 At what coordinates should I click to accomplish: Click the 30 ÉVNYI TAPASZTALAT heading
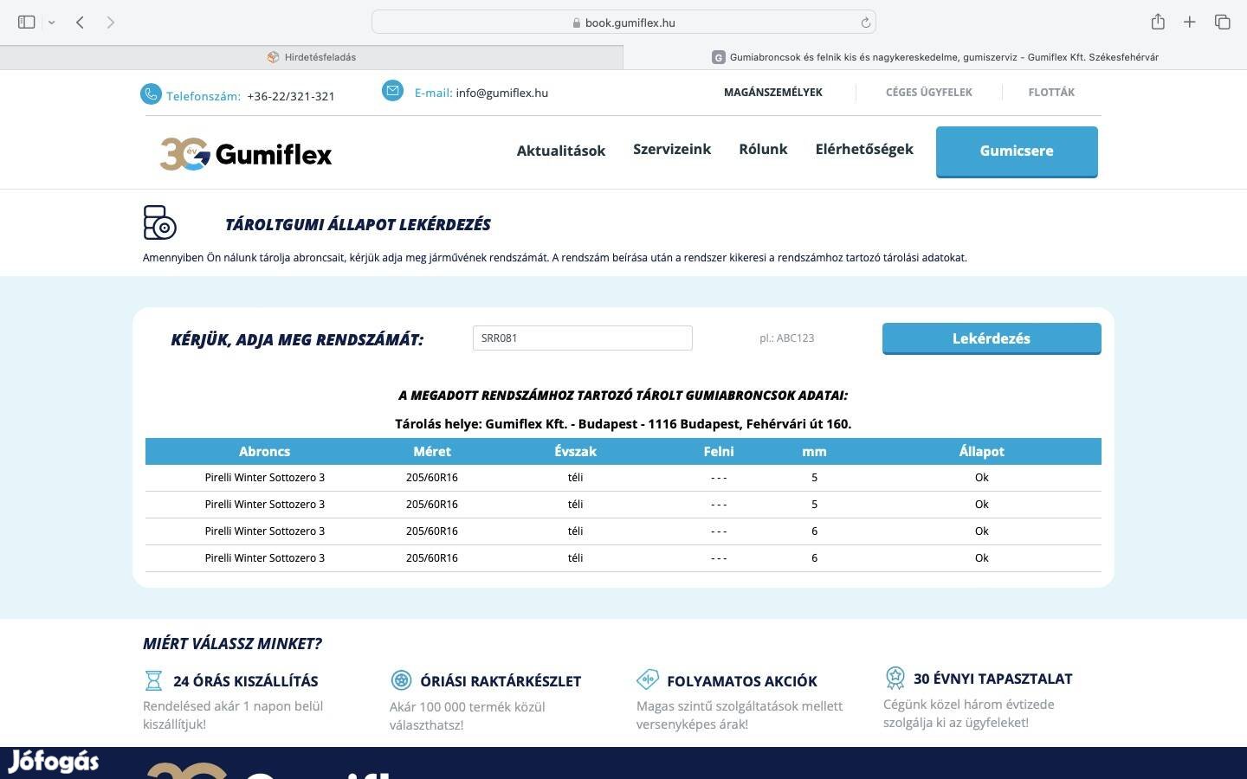pos(993,679)
